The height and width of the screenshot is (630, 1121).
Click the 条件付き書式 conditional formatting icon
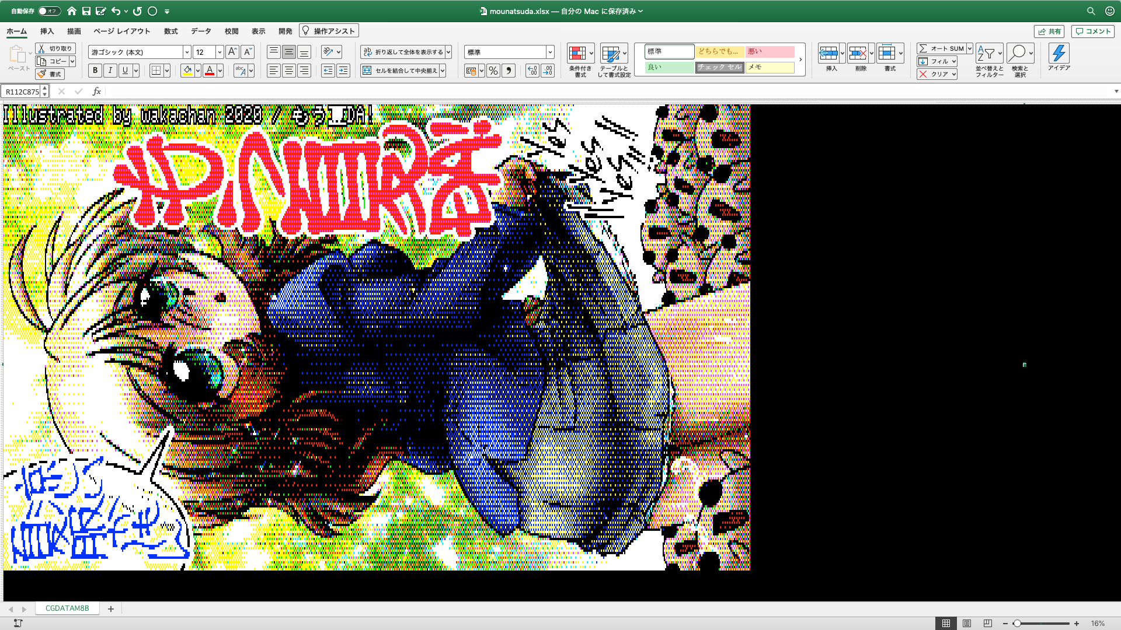[577, 53]
